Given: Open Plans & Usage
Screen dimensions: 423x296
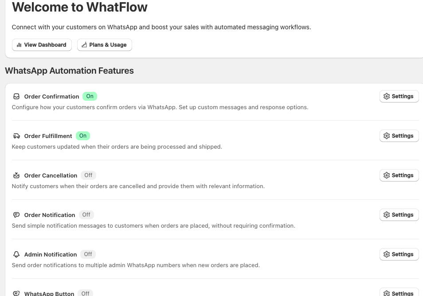Looking at the screenshot, I should click(x=104, y=45).
